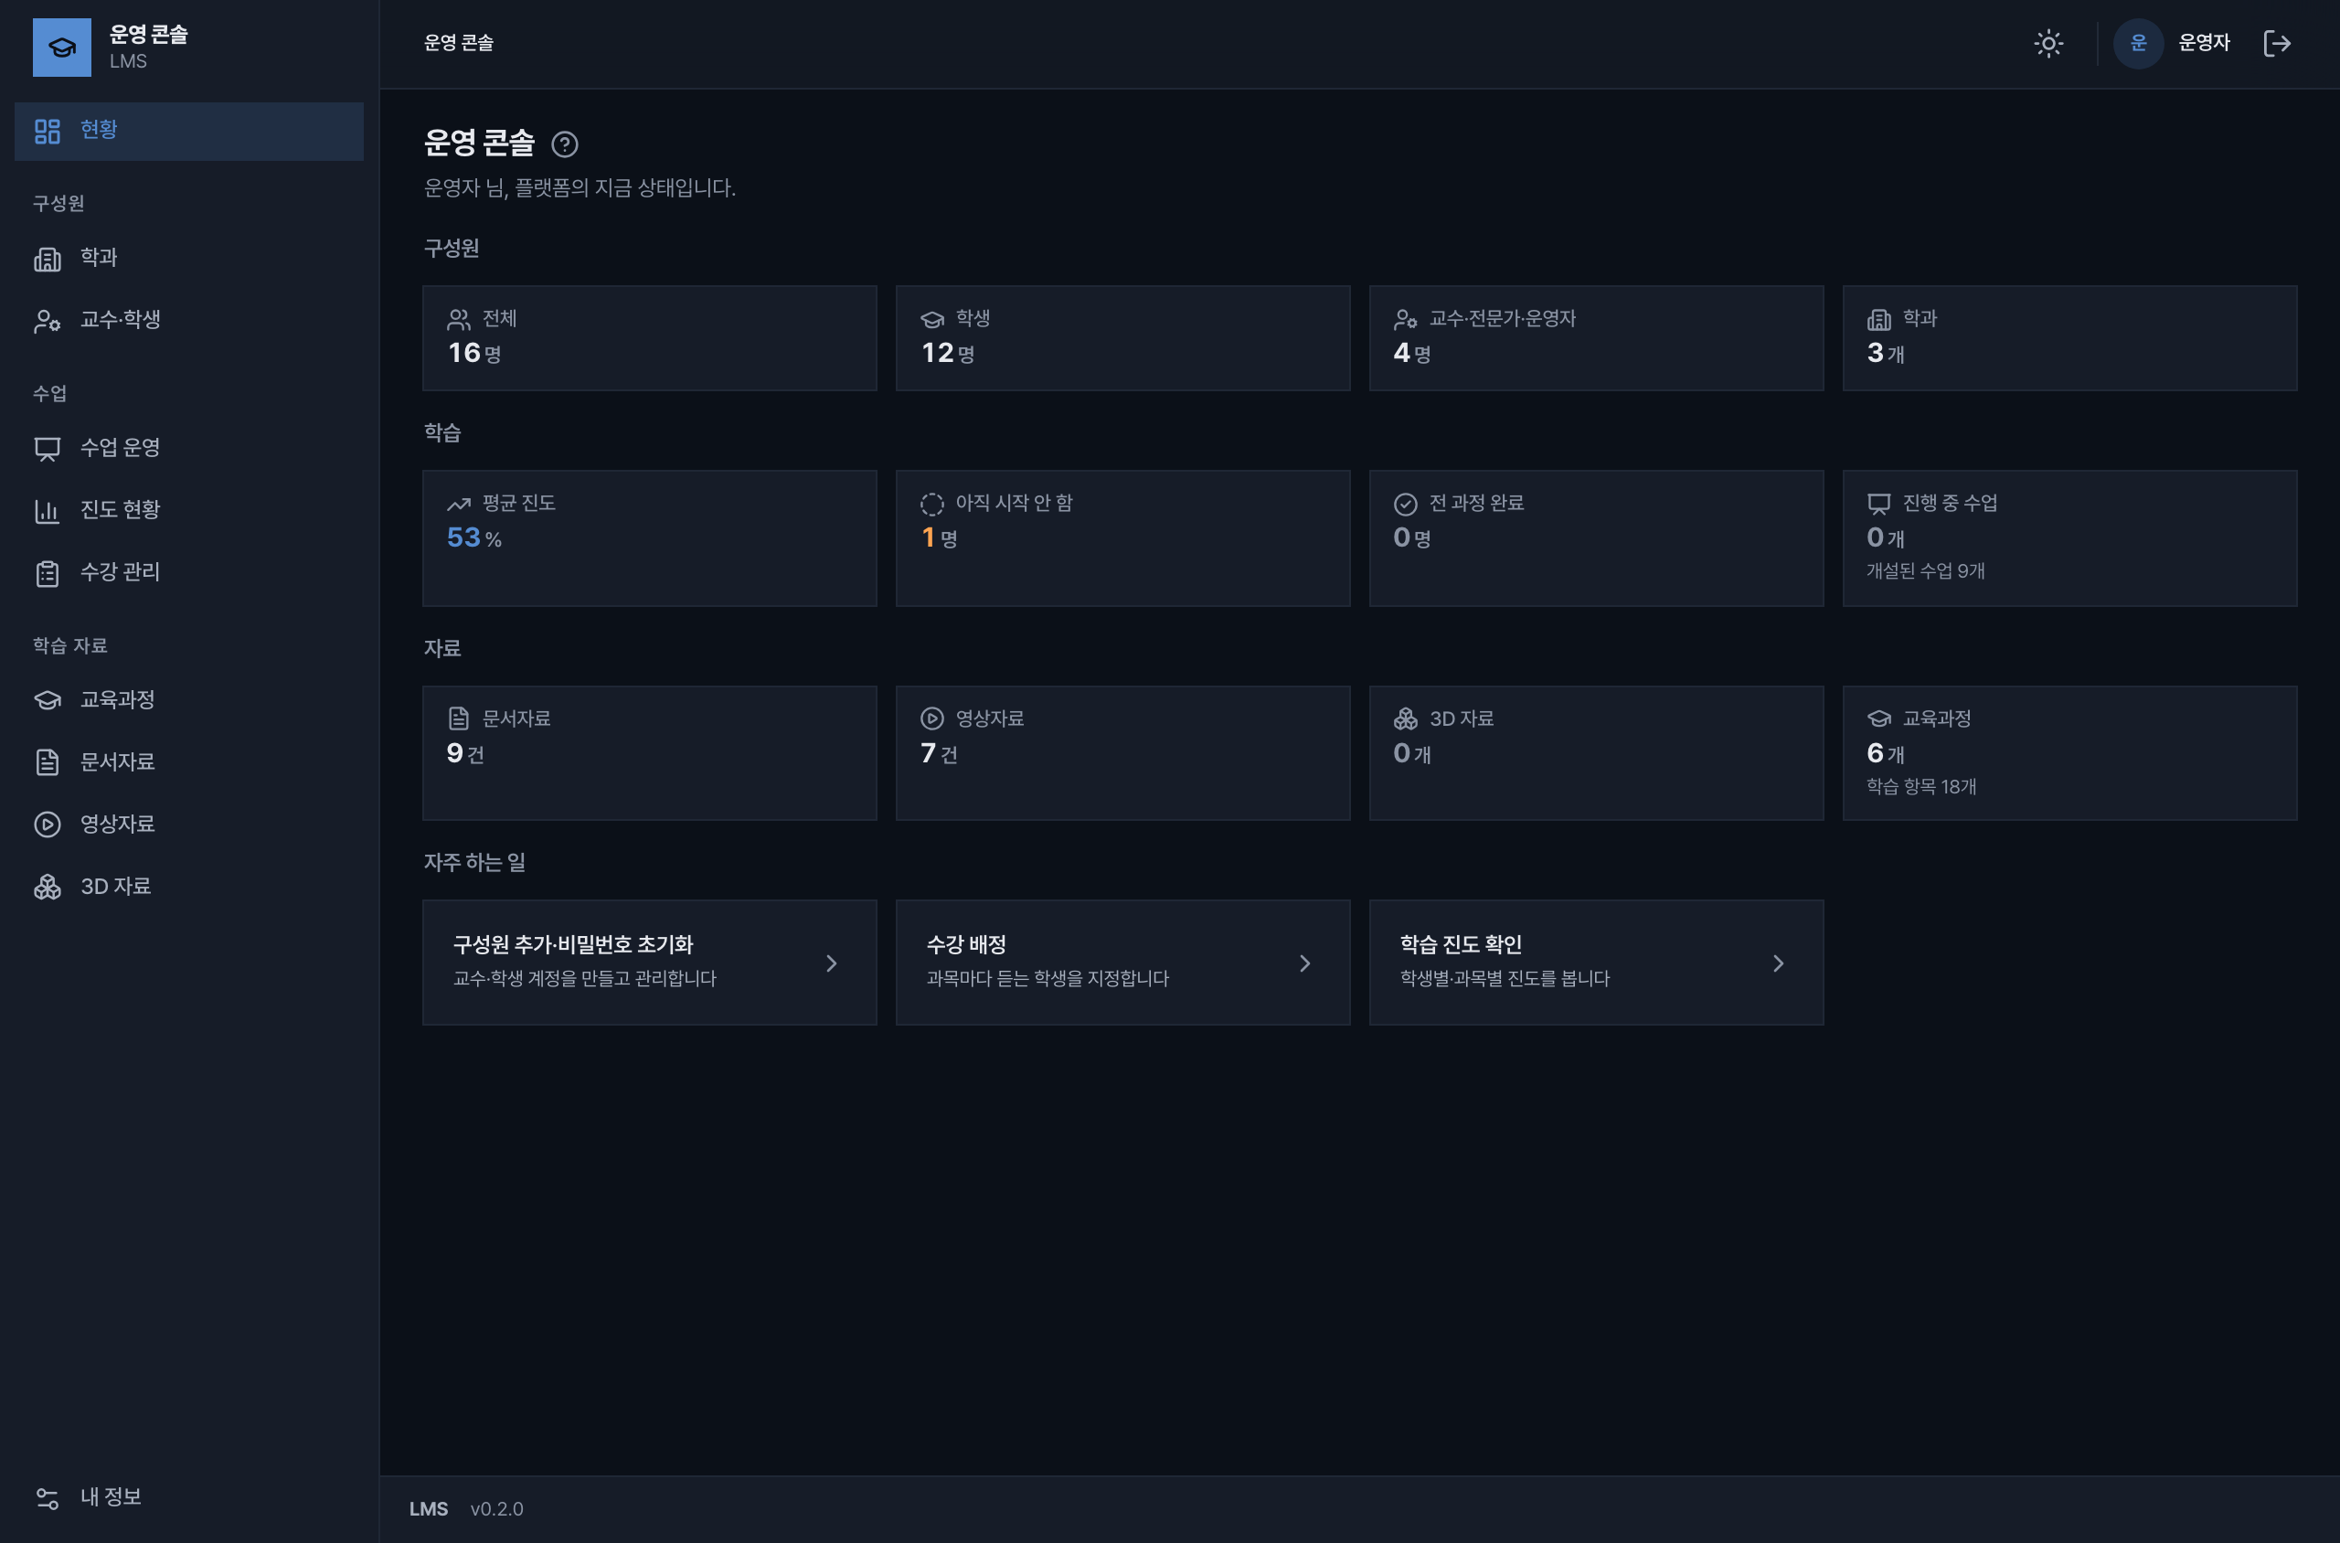Click chevron on 구성원 추가·비밀번호 초기화 card

pyautogui.click(x=832, y=963)
